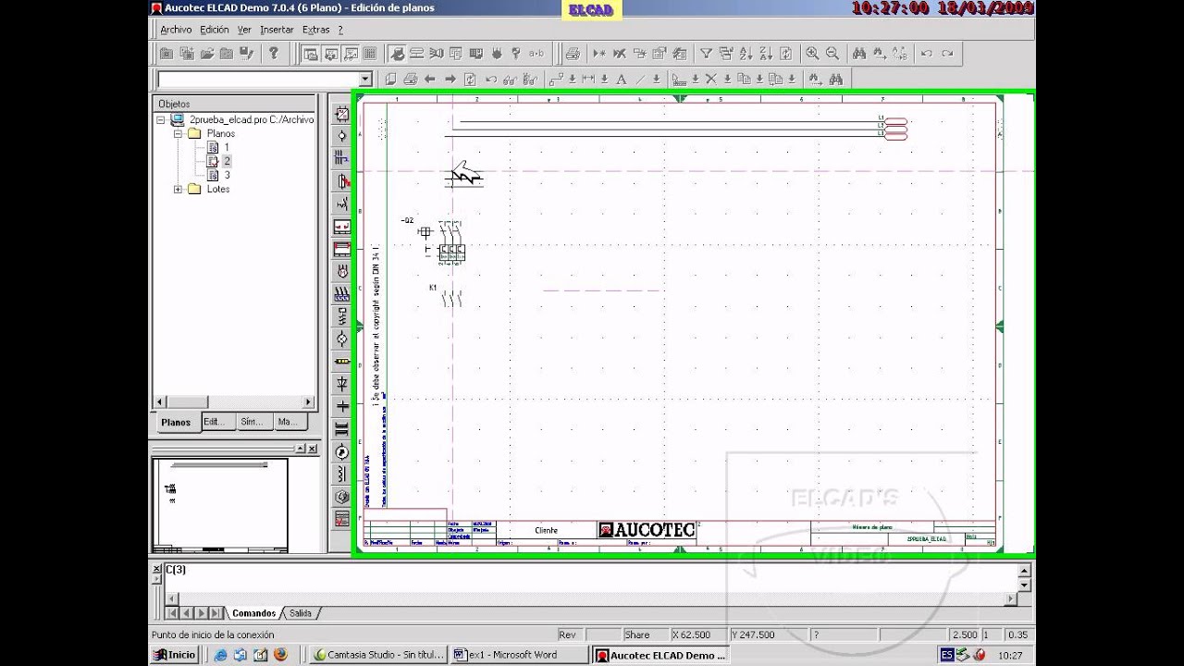Image resolution: width=1184 pixels, height=666 pixels.
Task: Collapse the Planos folder
Action: point(179,133)
